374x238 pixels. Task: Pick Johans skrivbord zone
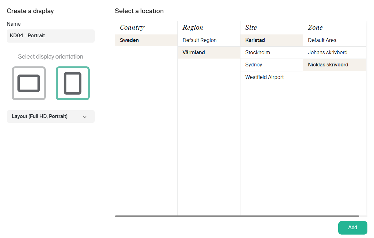tap(334, 52)
